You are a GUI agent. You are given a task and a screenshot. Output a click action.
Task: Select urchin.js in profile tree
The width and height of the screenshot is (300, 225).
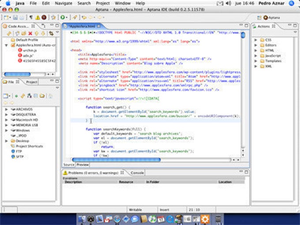pyautogui.click(x=27, y=50)
